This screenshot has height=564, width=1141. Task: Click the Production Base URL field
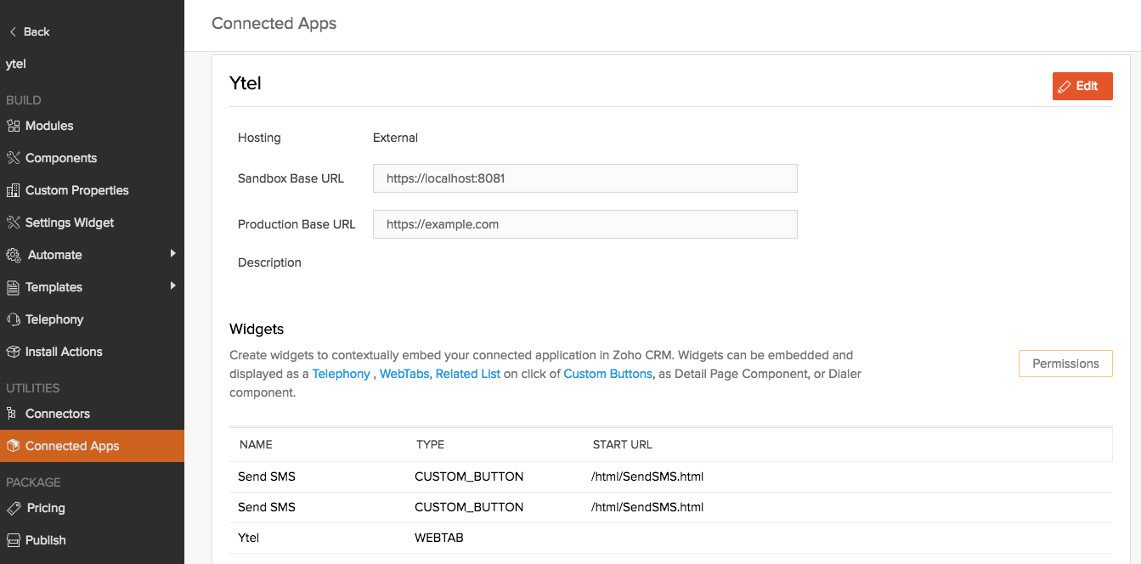tap(585, 224)
